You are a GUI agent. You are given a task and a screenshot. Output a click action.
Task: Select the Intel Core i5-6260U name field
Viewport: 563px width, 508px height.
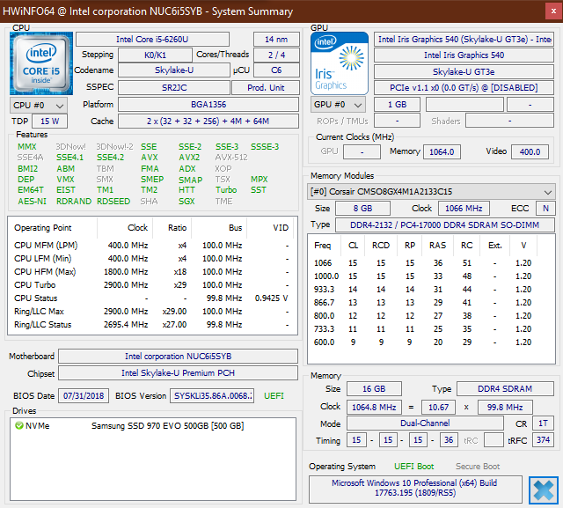pos(152,39)
